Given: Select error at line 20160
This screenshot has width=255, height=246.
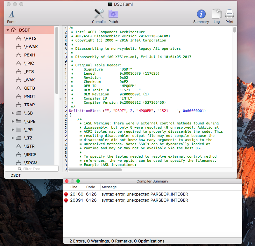Looking at the screenshot, I should click(127, 194).
